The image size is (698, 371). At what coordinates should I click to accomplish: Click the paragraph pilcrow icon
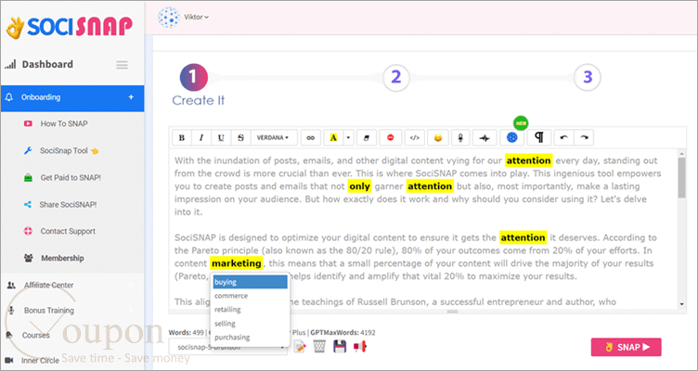[x=539, y=138]
